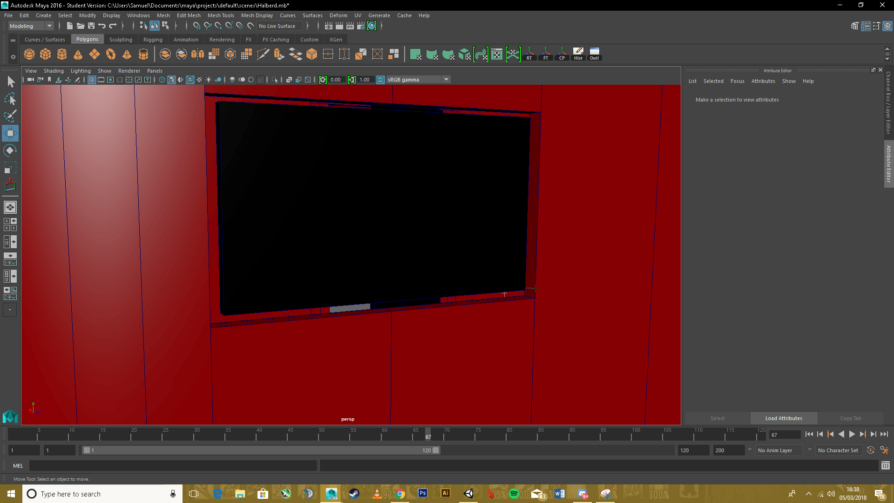Switch to the Sculpting shelf tab
This screenshot has height=503, width=894.
pyautogui.click(x=121, y=40)
